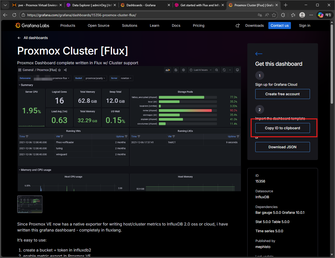The height and width of the screenshot is (258, 335).
Task: Close the Dashboards - Grafana tab
Action: pyautogui.click(x=169, y=5)
